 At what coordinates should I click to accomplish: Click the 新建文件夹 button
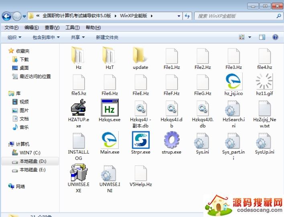click(107, 37)
